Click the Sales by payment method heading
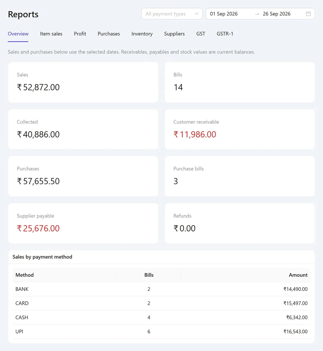The image size is (323, 351). 42,257
